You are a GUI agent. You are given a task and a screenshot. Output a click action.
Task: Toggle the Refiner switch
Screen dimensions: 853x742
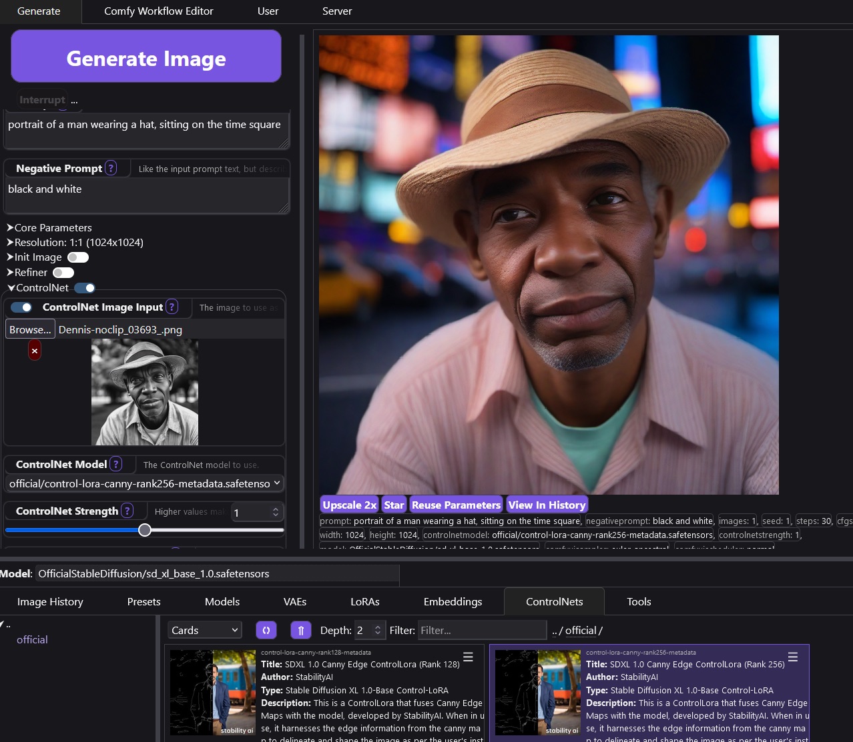point(63,273)
